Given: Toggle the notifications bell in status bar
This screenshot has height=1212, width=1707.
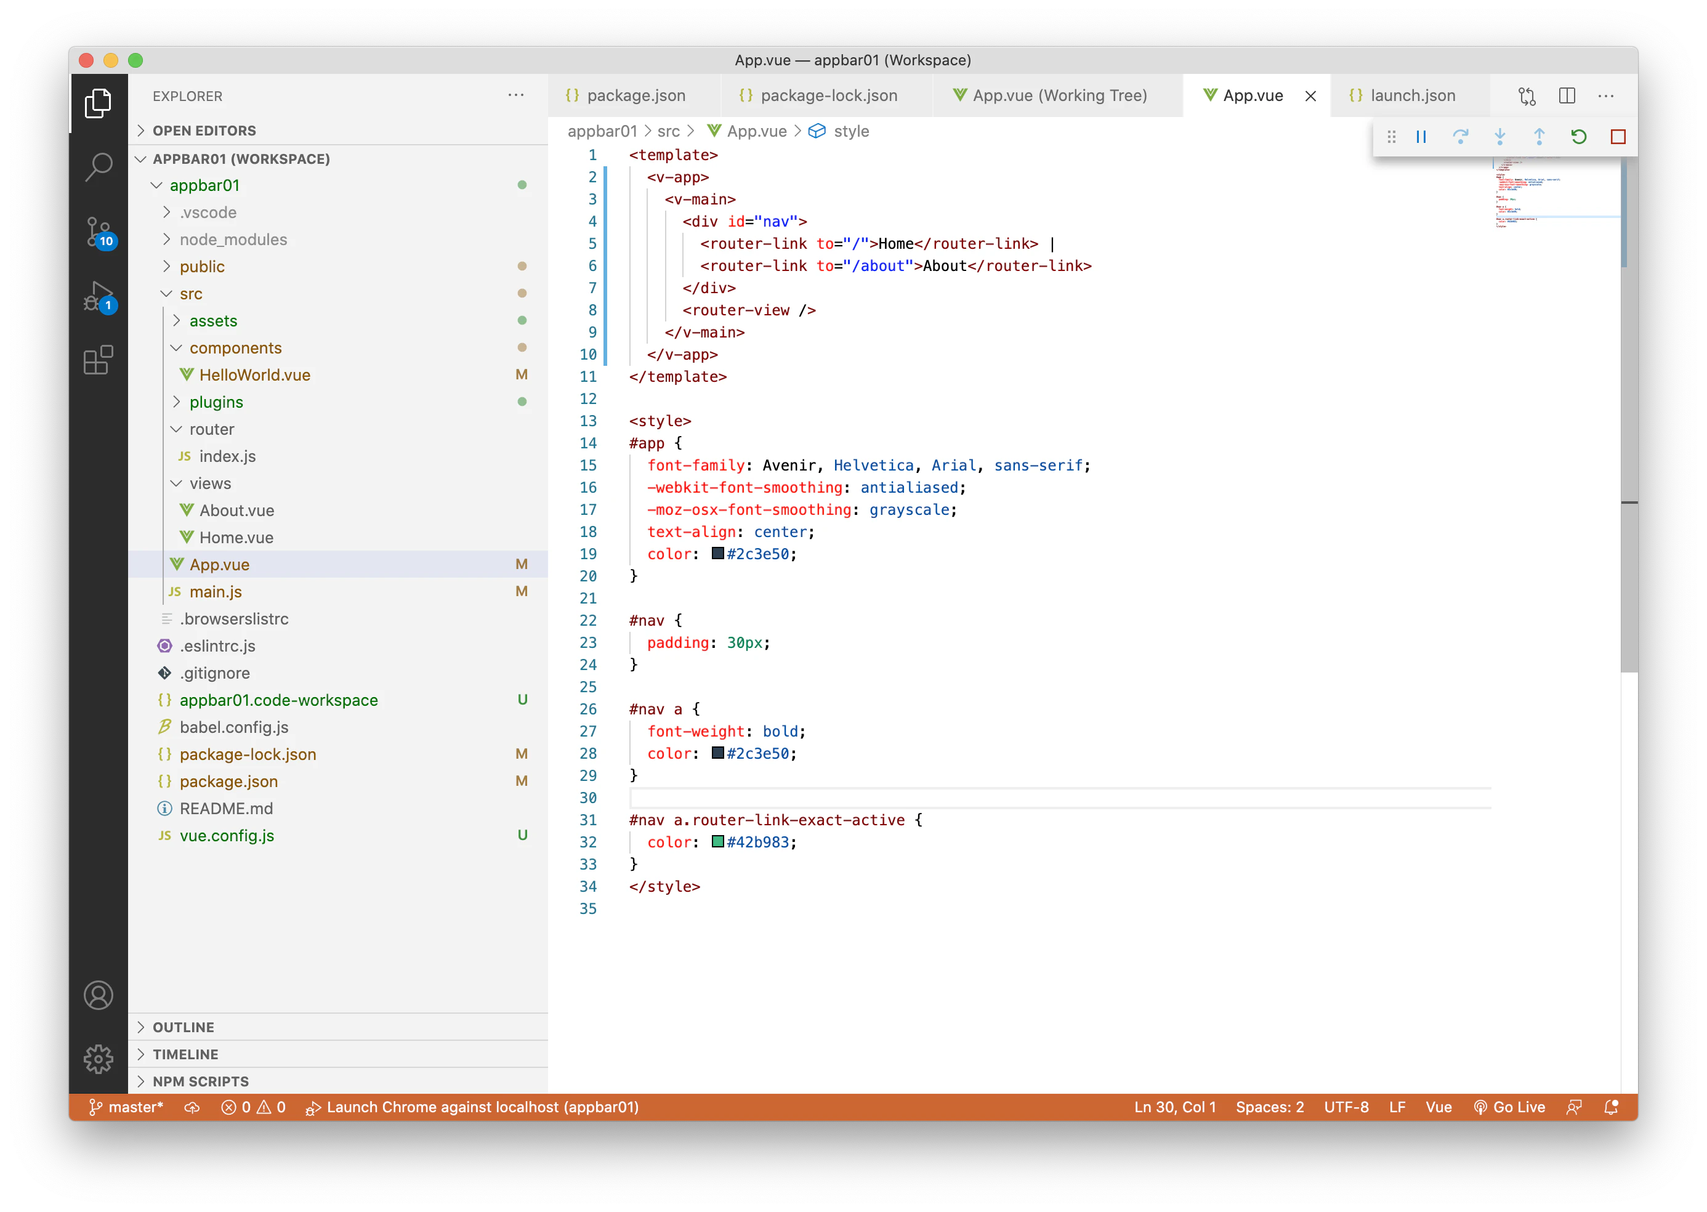Looking at the screenshot, I should (x=1612, y=1107).
